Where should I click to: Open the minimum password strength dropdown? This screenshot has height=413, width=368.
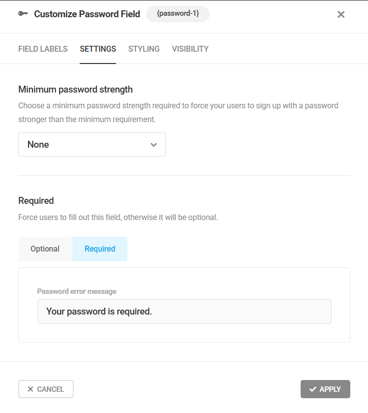pos(92,145)
